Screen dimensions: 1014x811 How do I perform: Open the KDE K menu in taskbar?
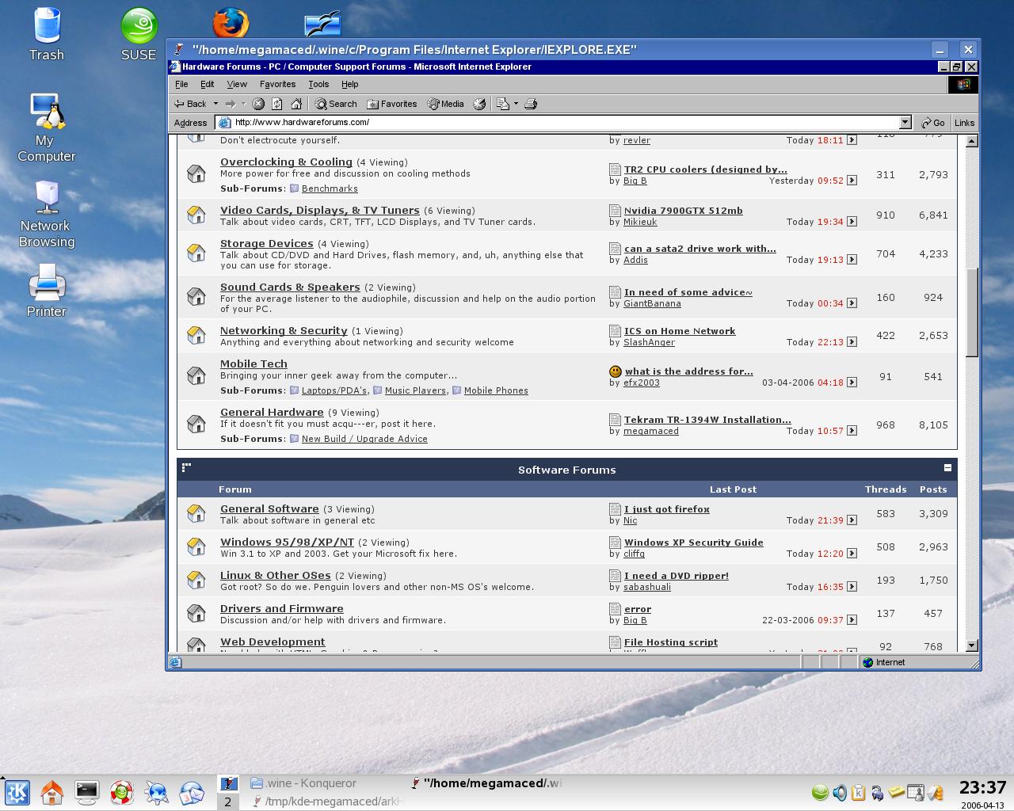pyautogui.click(x=17, y=792)
